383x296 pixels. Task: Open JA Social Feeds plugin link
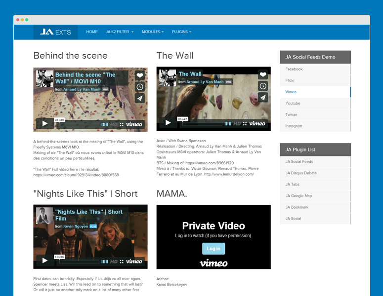[x=315, y=162]
